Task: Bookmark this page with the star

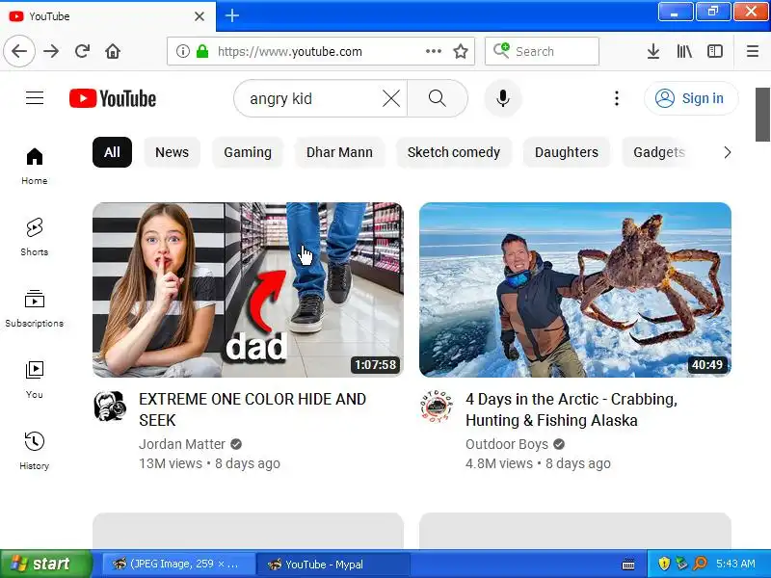Action: [461, 51]
